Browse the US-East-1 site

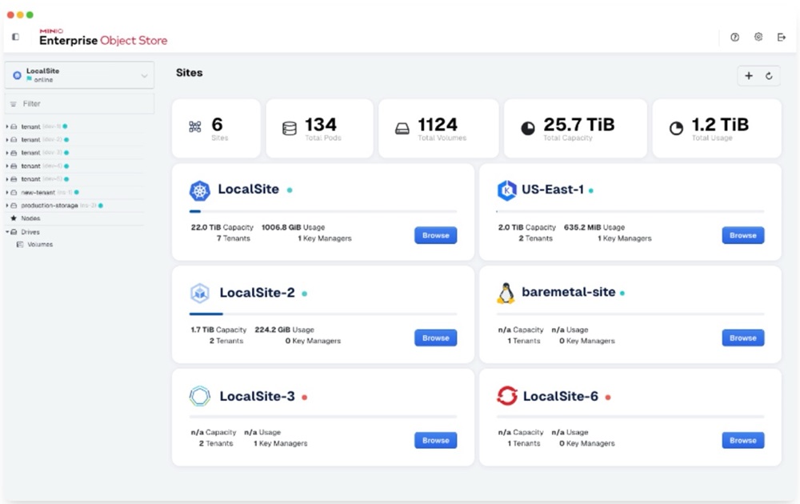[743, 235]
